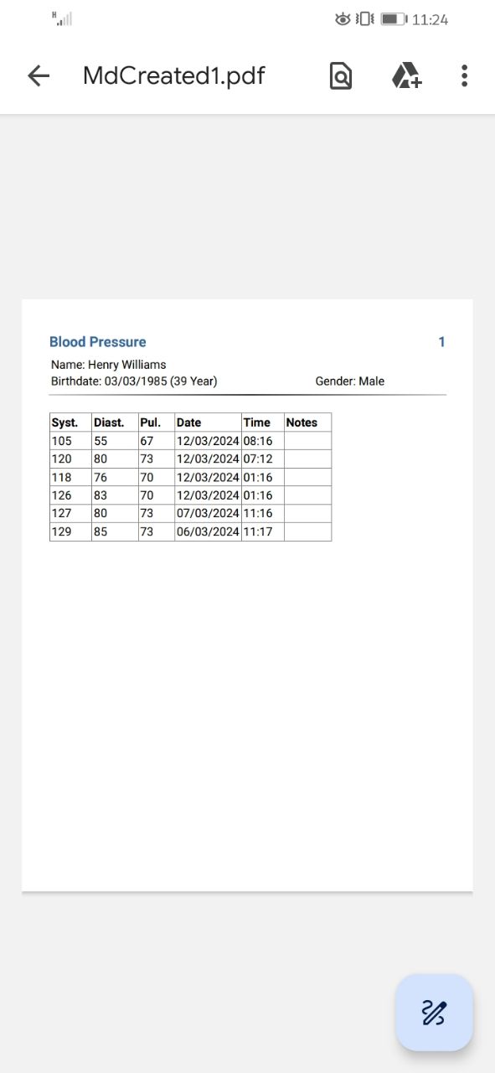
Task: Tap the vibrate mode status icon
Action: click(364, 18)
